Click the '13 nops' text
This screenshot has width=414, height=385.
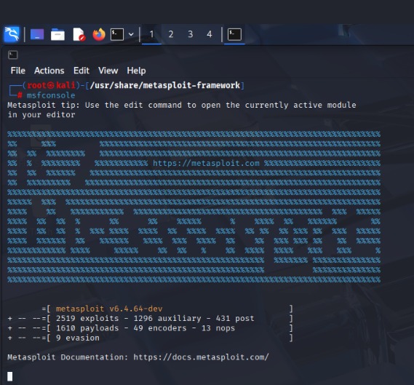point(218,328)
